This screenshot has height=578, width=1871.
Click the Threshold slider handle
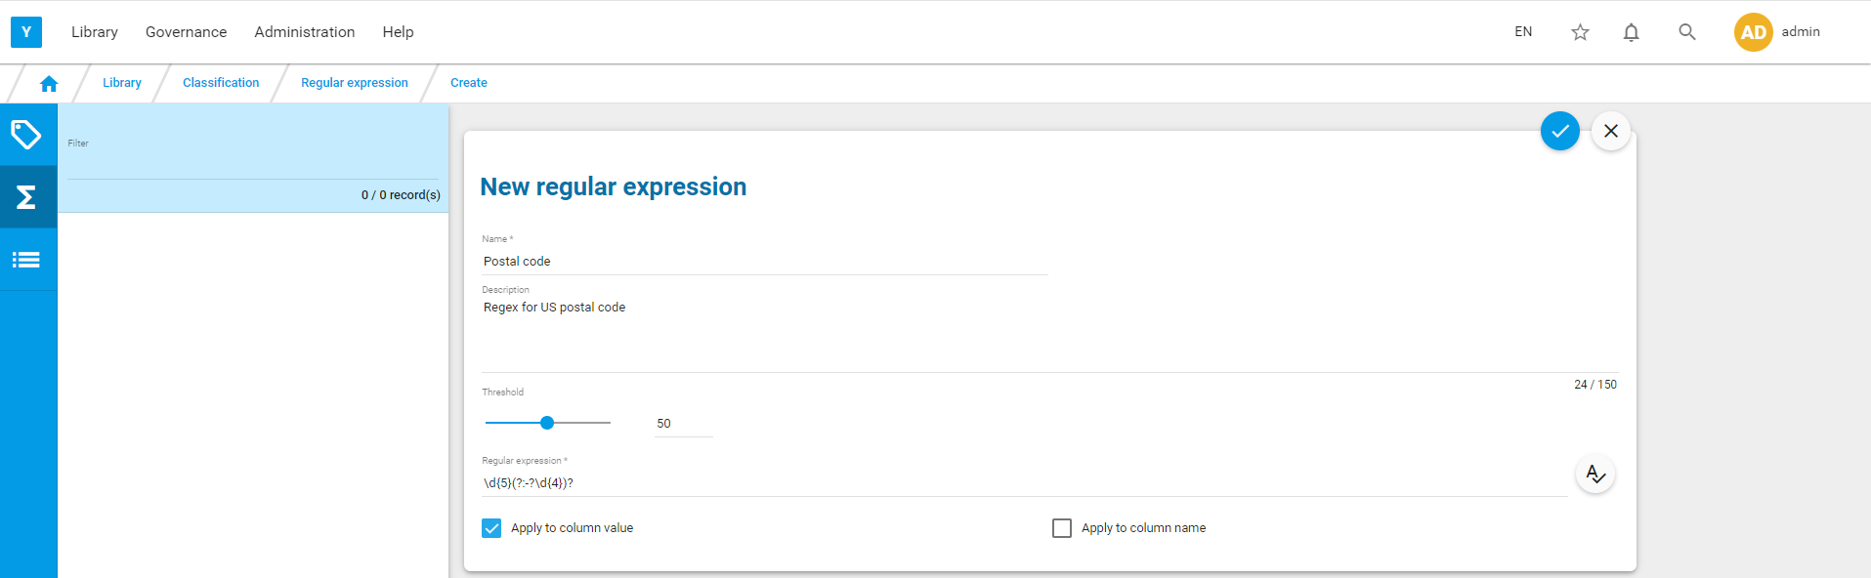click(547, 423)
